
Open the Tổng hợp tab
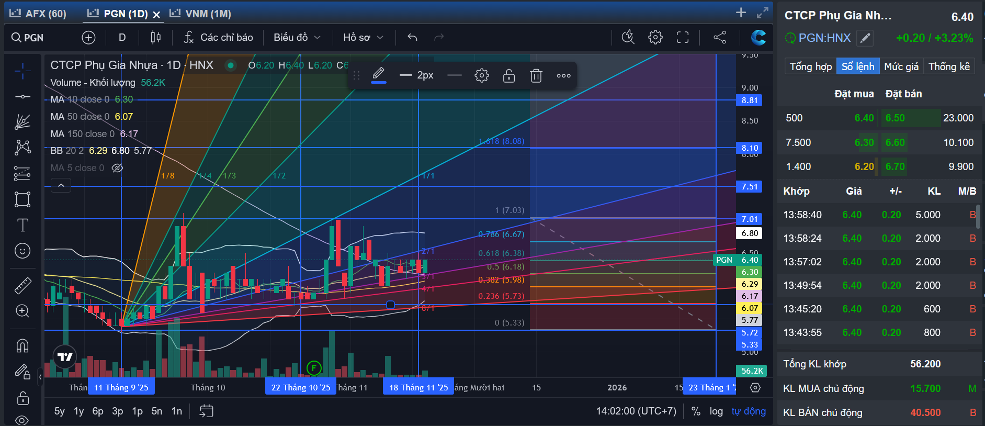point(810,66)
